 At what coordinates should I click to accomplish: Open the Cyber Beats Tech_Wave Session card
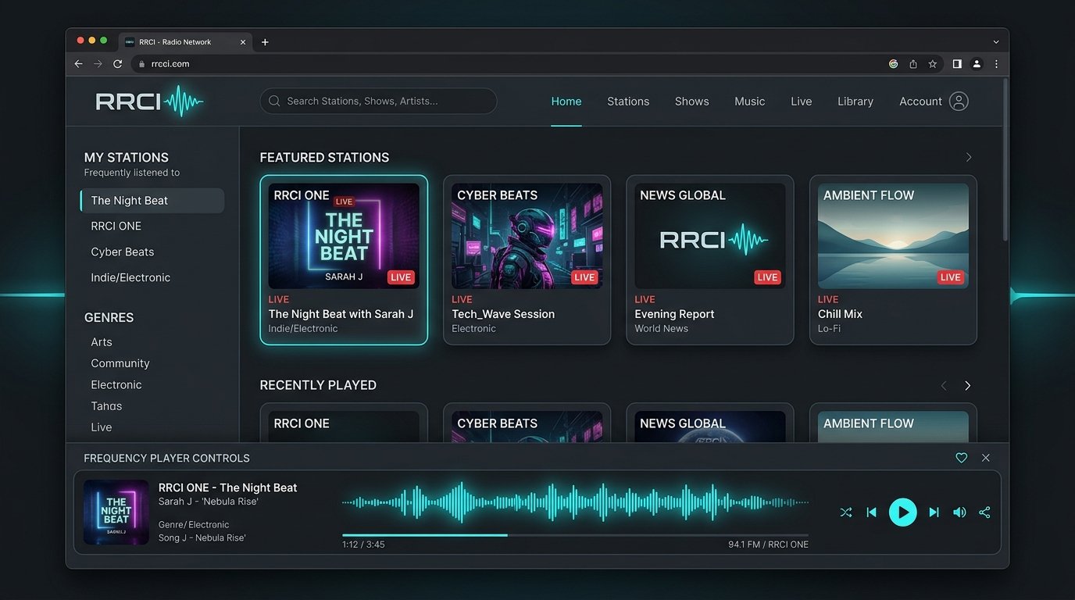click(x=527, y=259)
